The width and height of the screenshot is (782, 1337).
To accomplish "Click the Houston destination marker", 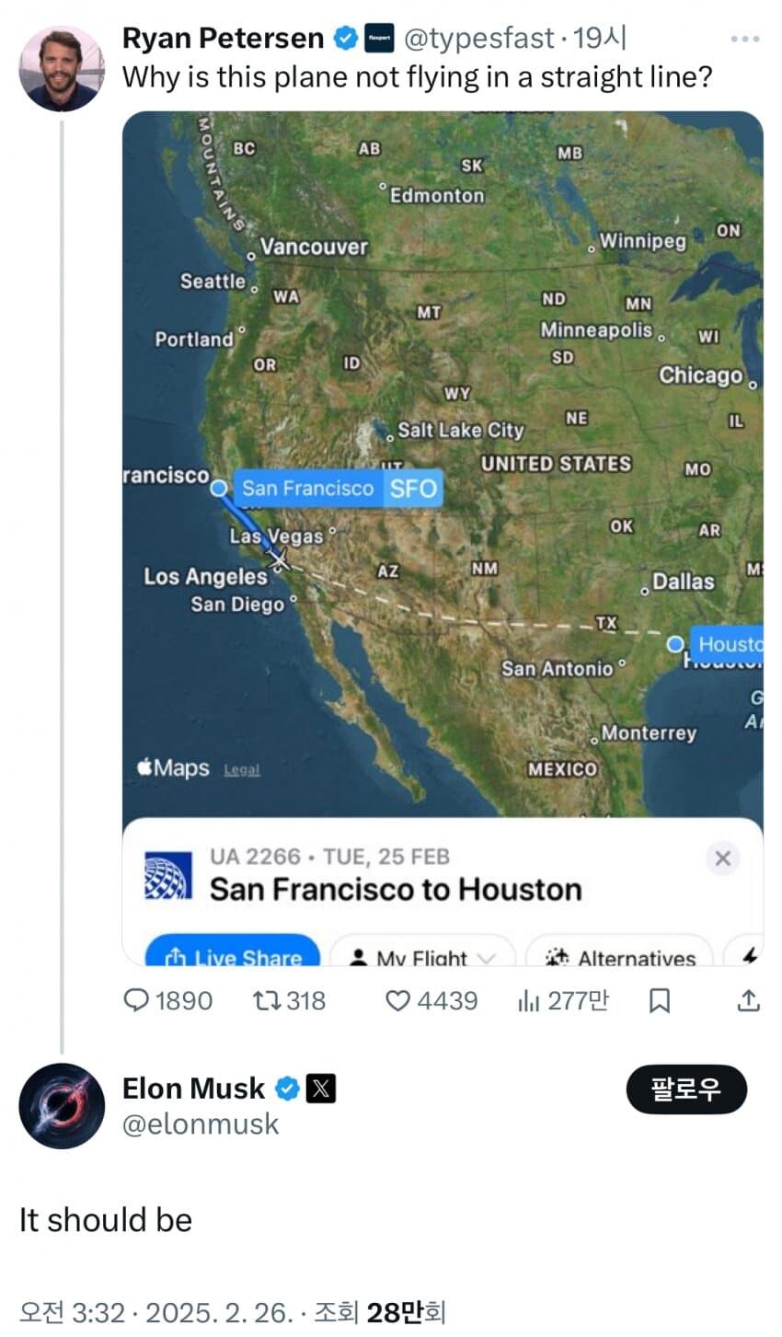I will point(677,643).
